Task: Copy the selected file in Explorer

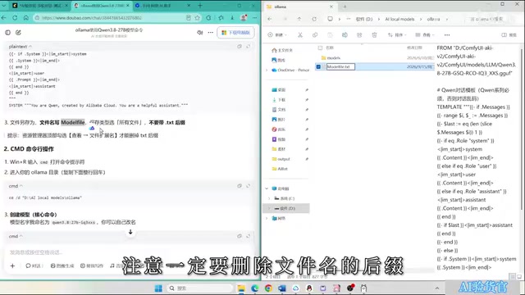Action: coord(315,34)
